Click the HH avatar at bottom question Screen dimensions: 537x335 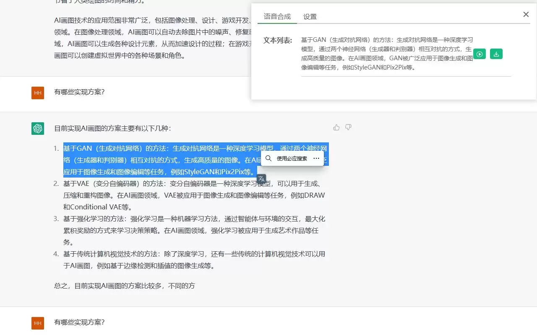point(38,323)
